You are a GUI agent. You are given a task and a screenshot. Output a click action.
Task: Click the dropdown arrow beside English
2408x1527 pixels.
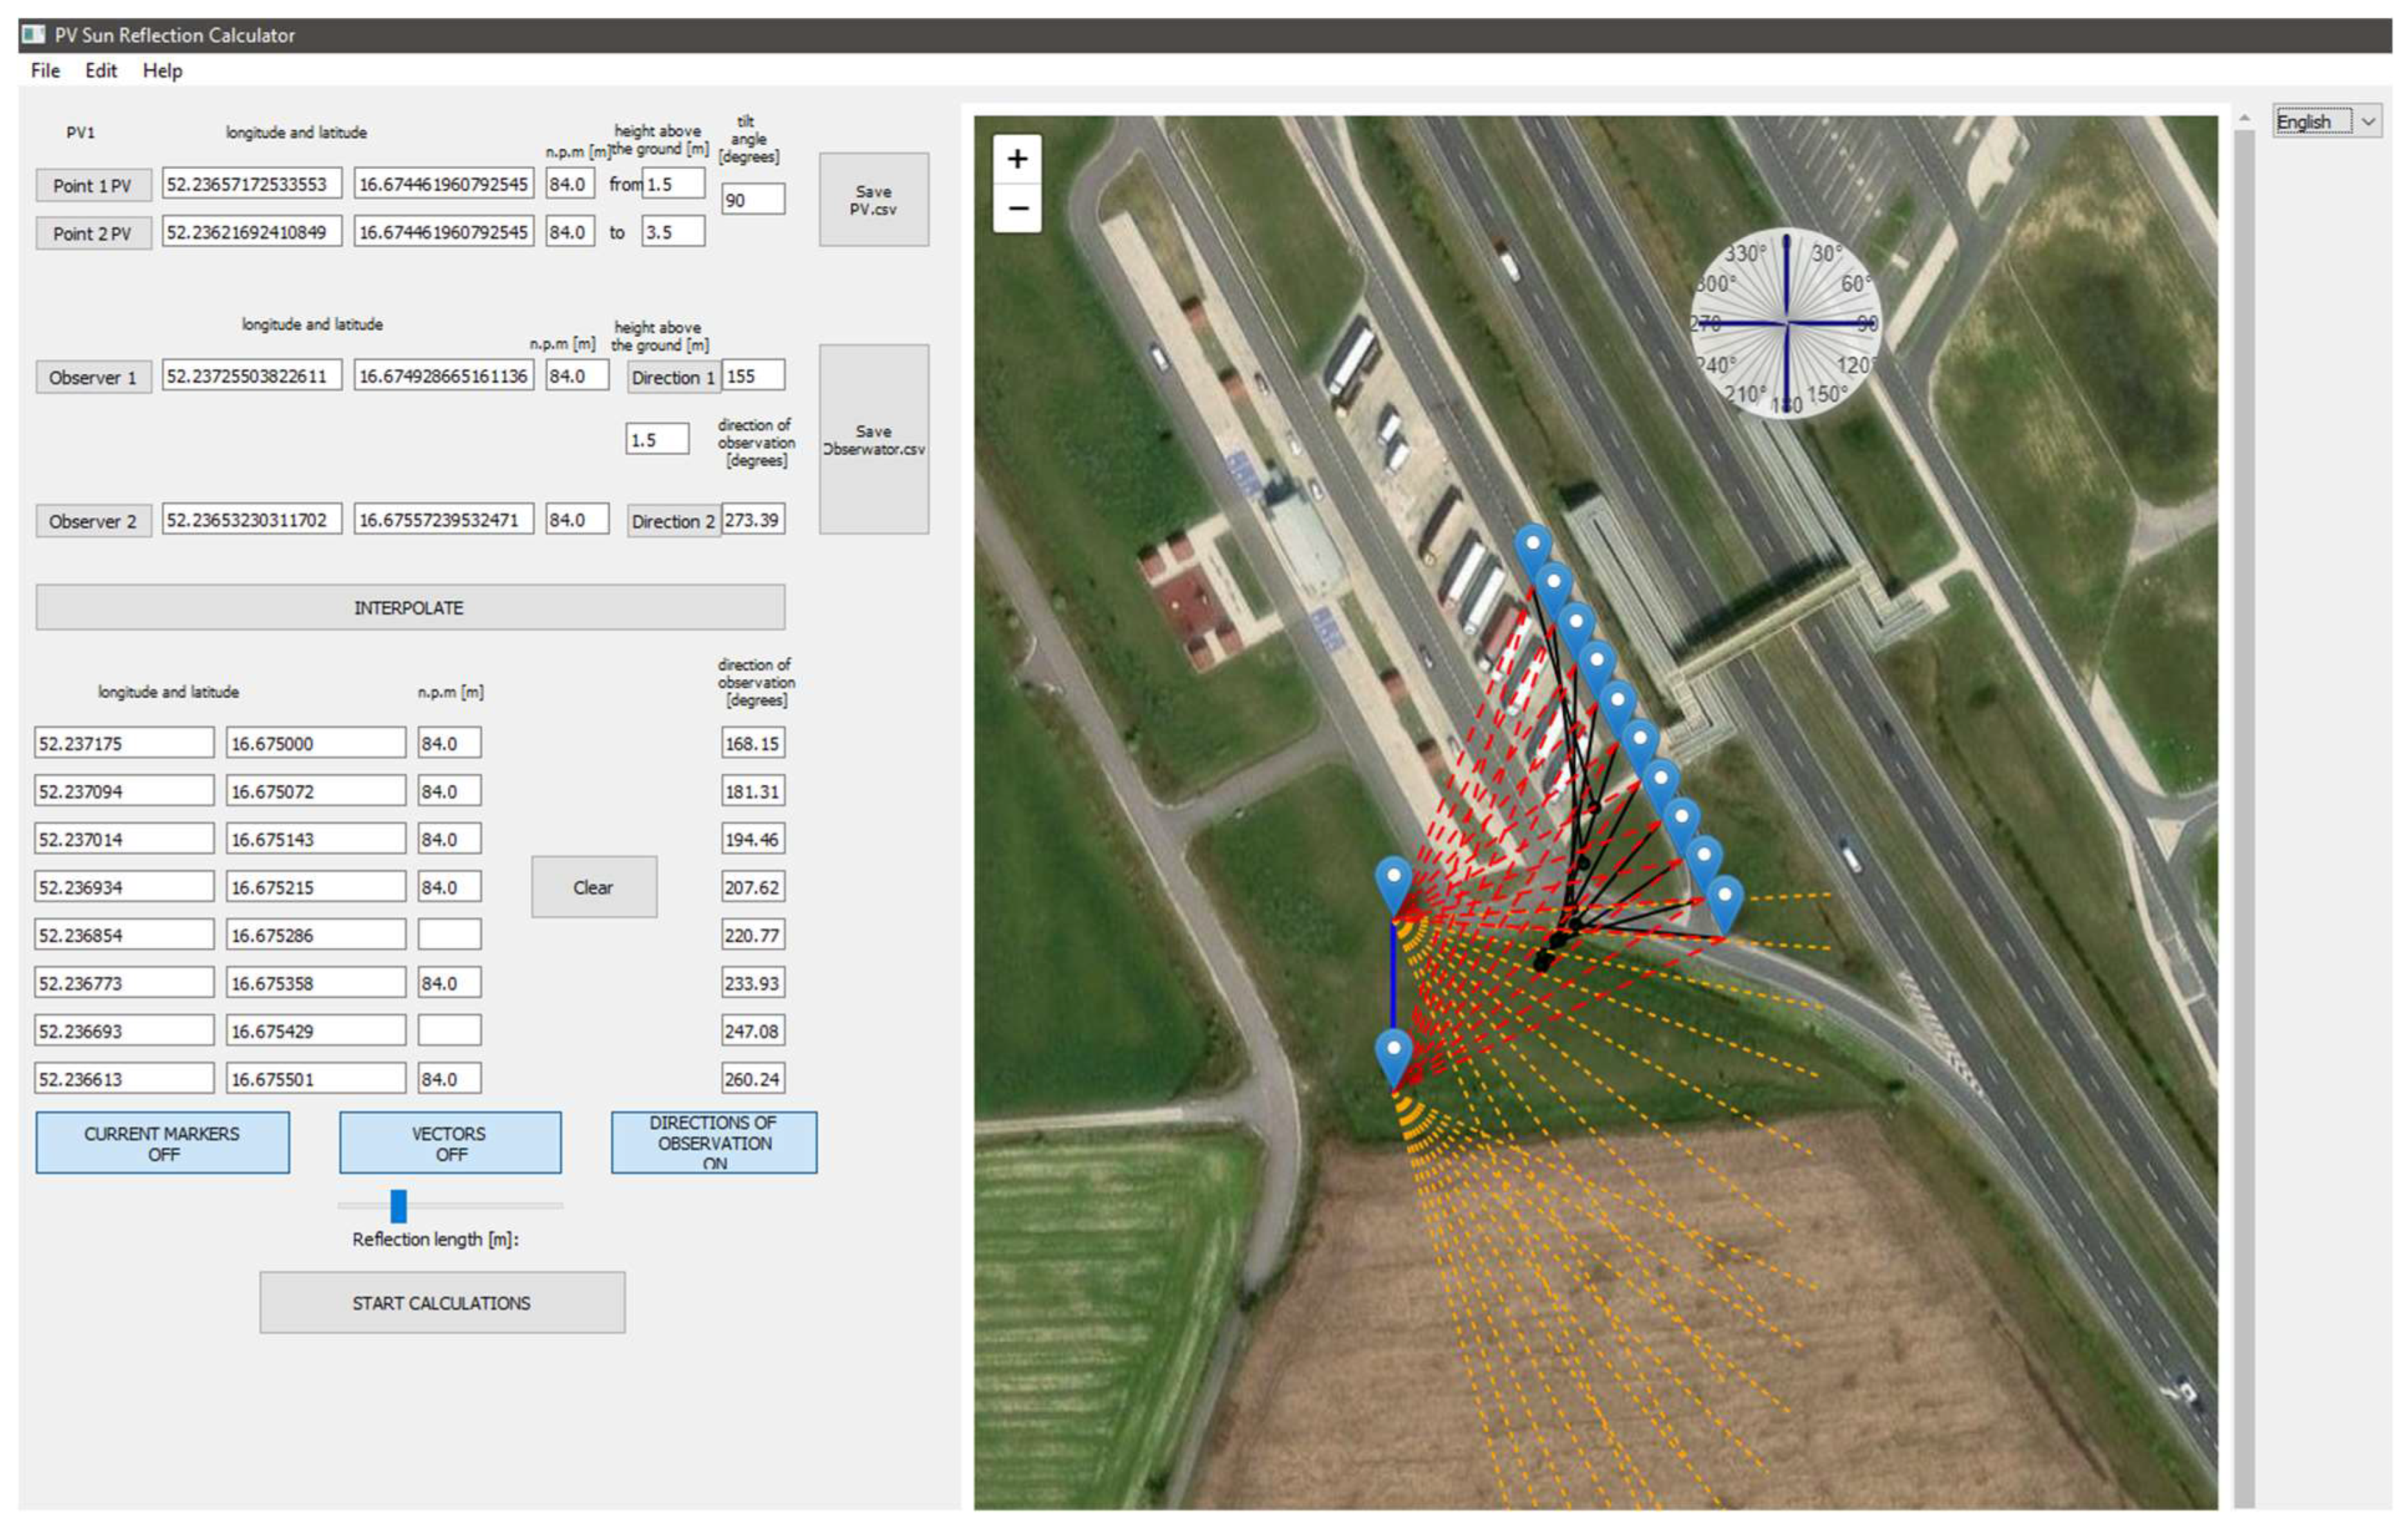[x=2368, y=121]
